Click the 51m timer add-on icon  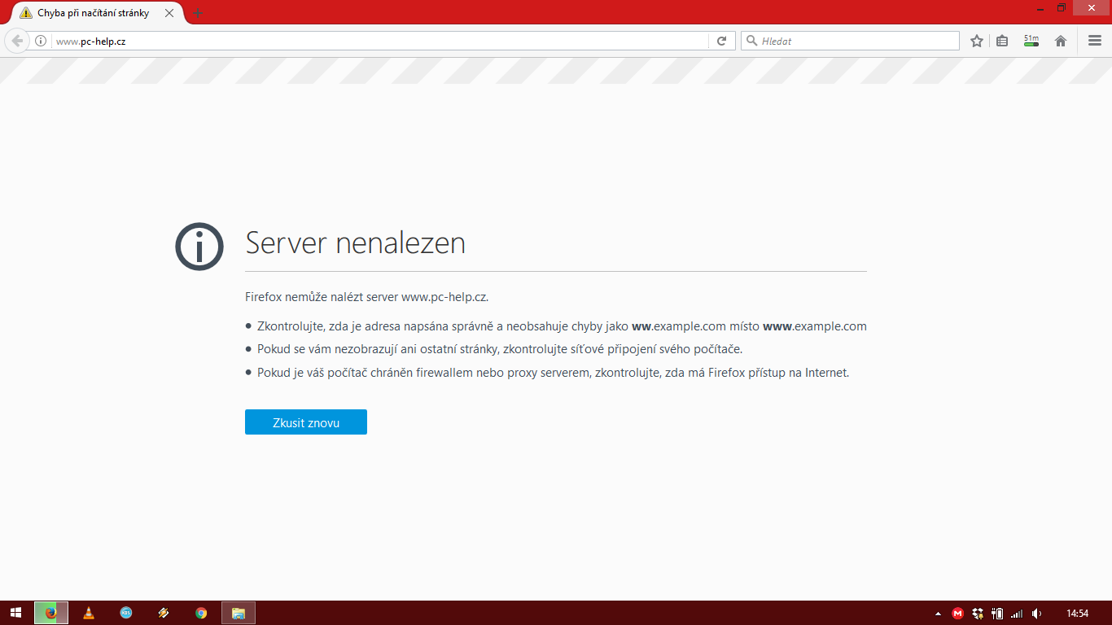pos(1031,41)
